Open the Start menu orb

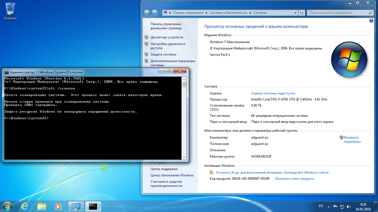coord(7,206)
